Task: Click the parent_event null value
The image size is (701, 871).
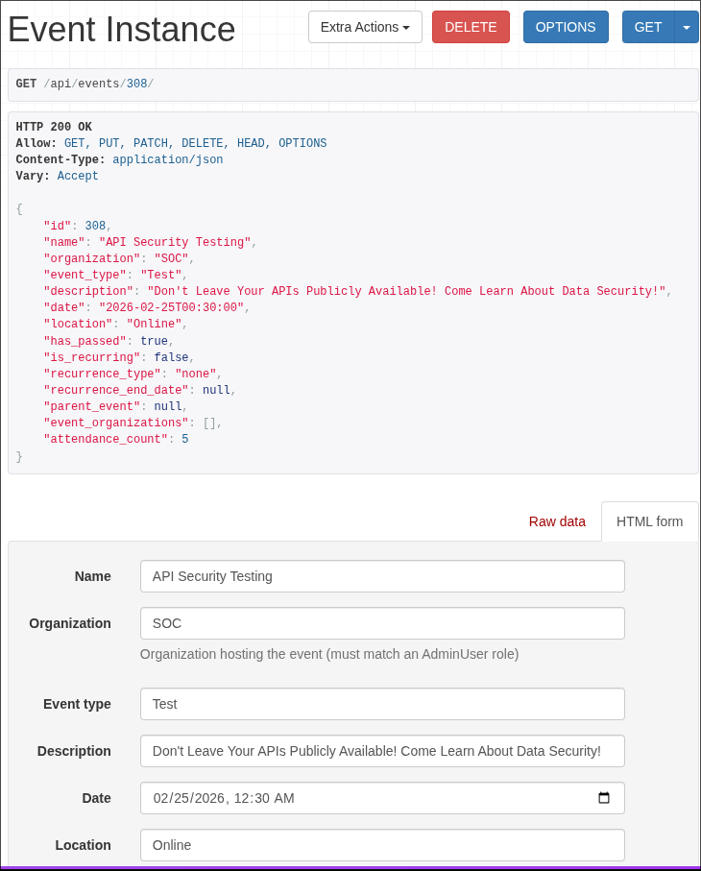Action: (168, 406)
